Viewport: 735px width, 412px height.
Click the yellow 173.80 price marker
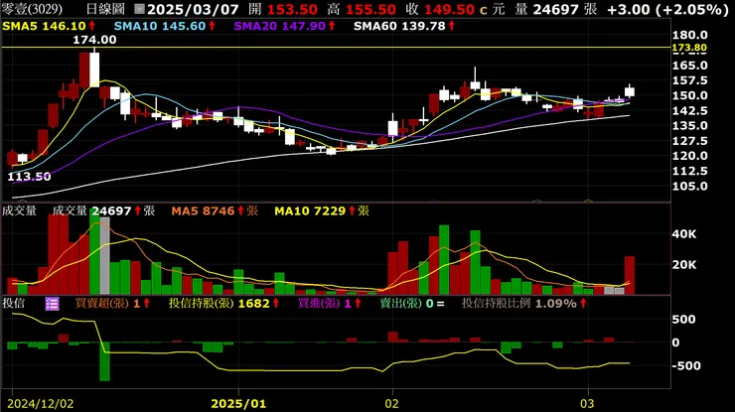click(x=689, y=48)
